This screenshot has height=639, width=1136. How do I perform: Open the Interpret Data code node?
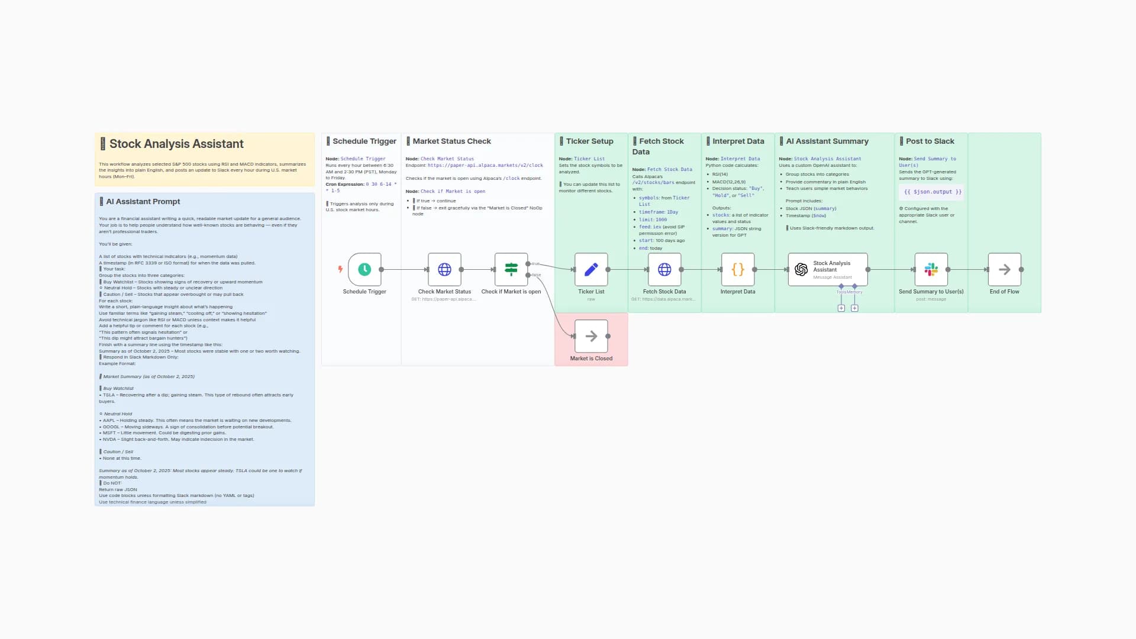(738, 269)
